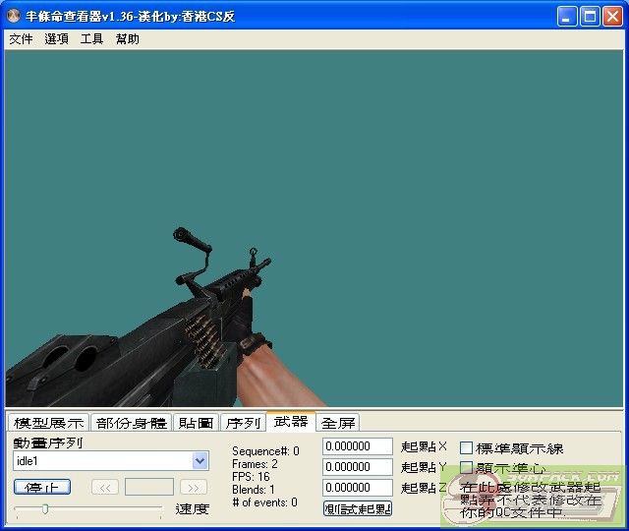Enable the 標準顯示線 checkbox

(x=467, y=448)
